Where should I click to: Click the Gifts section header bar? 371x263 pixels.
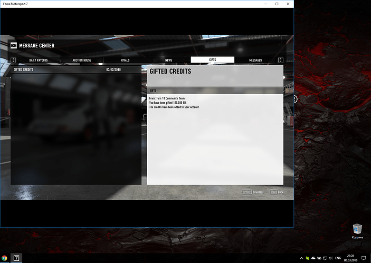[215, 90]
